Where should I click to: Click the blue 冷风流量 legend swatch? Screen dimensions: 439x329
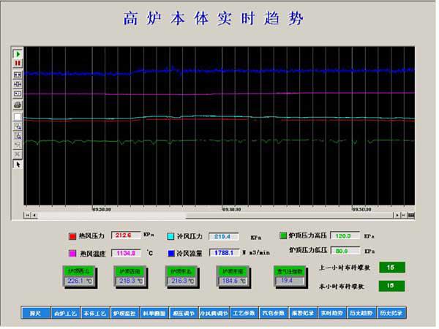click(171, 254)
